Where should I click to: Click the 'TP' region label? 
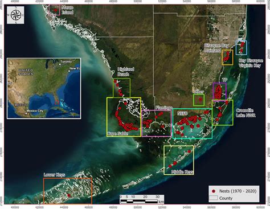click(x=224, y=80)
